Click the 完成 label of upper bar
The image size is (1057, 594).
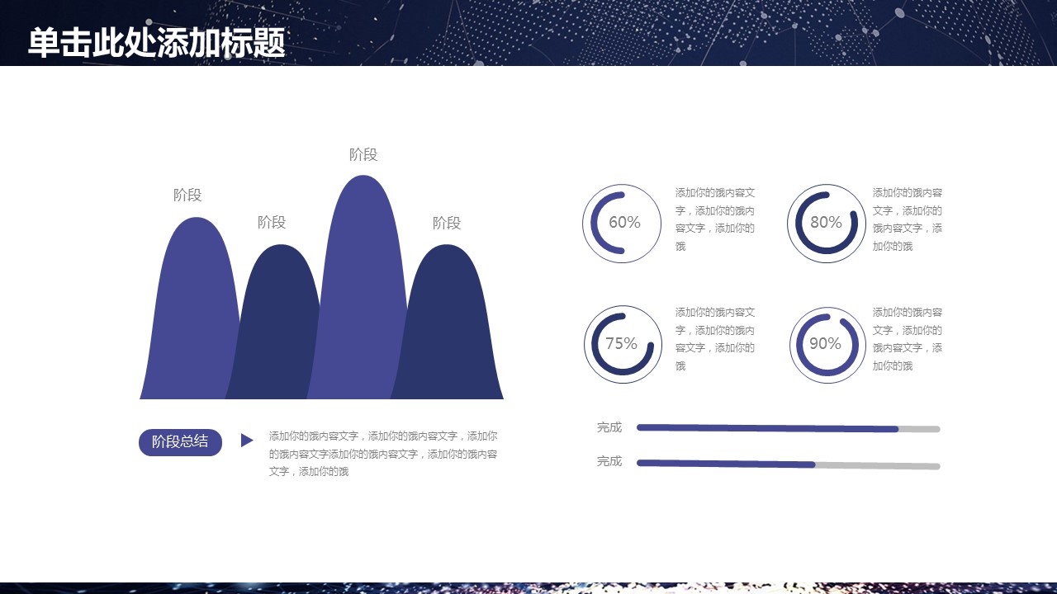[609, 427]
